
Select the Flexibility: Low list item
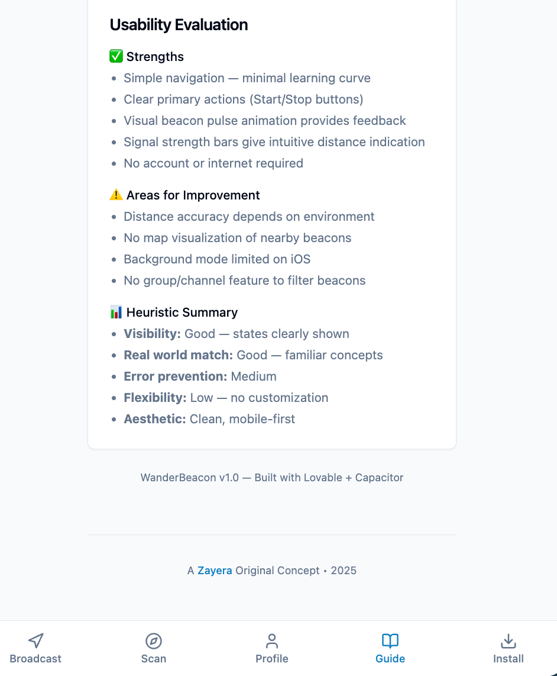pos(226,398)
